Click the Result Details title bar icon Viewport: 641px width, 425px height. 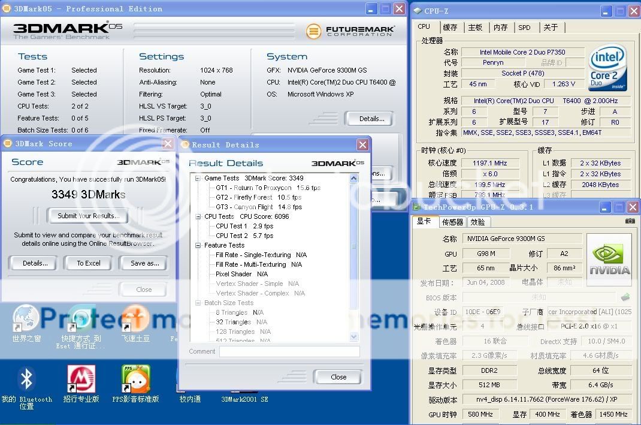[x=185, y=144]
